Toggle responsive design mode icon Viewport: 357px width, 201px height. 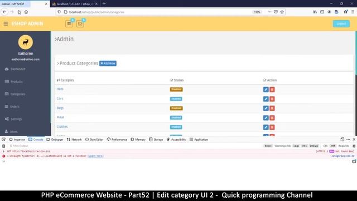point(342,140)
